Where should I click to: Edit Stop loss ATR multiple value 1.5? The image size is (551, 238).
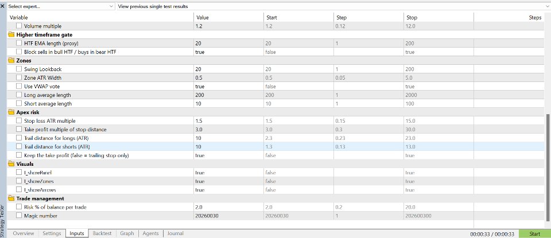coord(228,121)
